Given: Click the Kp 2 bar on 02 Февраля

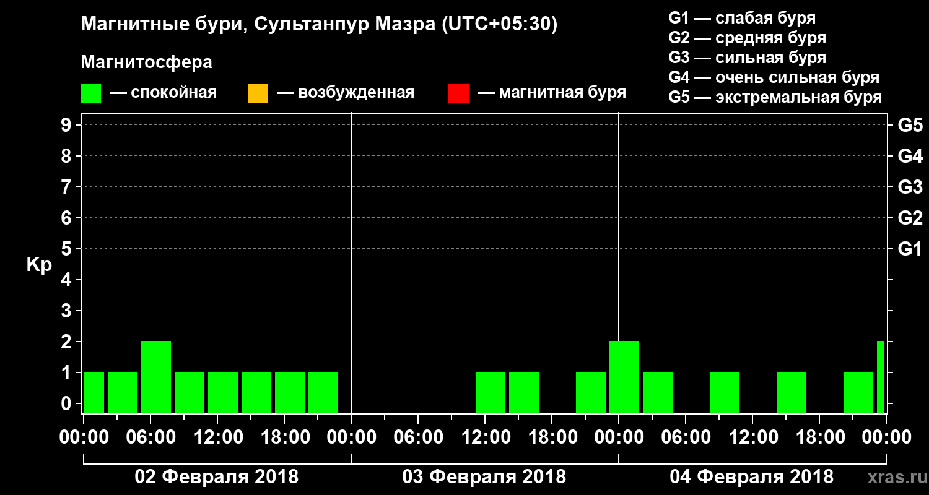Looking at the screenshot, I should 156,377.
